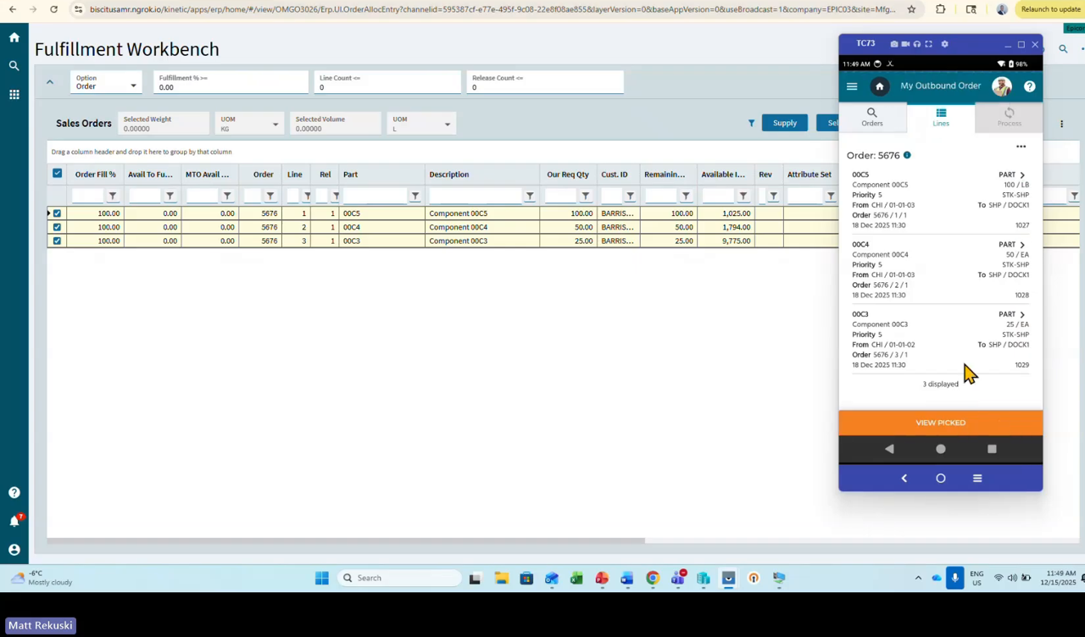This screenshot has height=637, width=1085.
Task: Click the filter icon in the Our Req Qty column
Action: click(586, 196)
